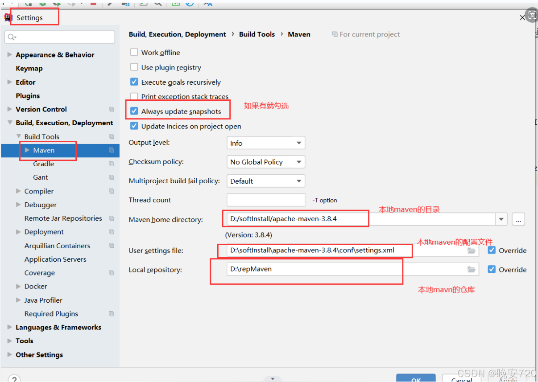Uncheck Override for User settings file
This screenshot has height=382, width=538.
click(x=492, y=251)
